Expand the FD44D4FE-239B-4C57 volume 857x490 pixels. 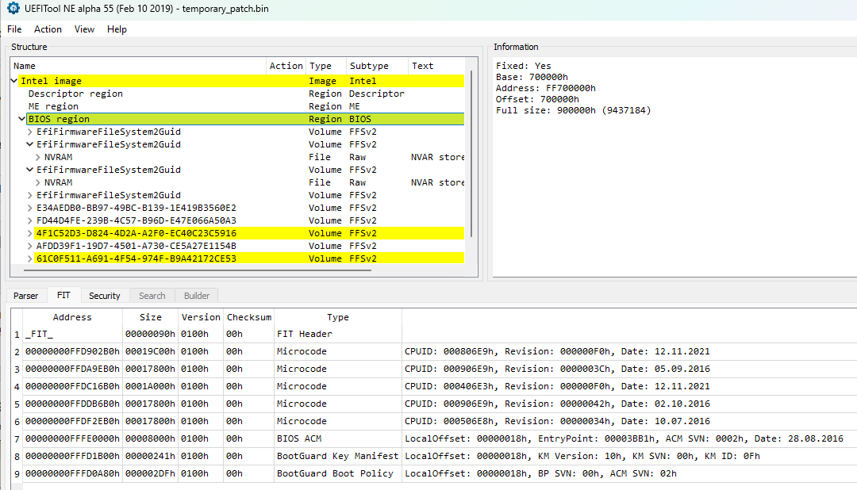tap(30, 220)
